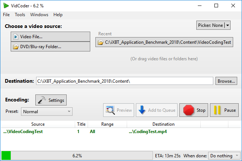Maximize the VidCoder window
Screen dimensions: 242x161
click(216, 6)
